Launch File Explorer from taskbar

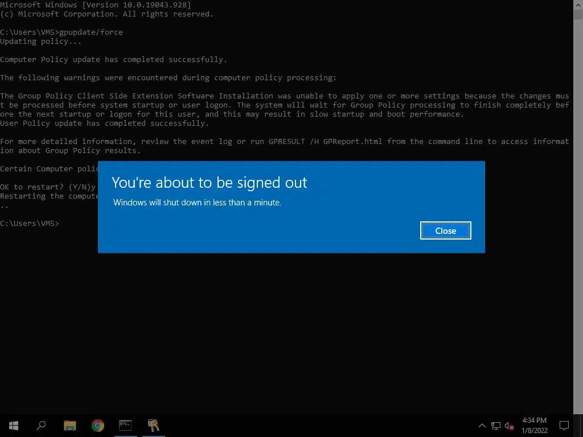(x=69, y=426)
